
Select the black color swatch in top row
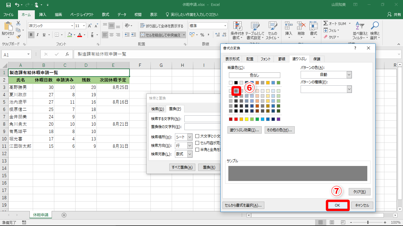coord(236,83)
